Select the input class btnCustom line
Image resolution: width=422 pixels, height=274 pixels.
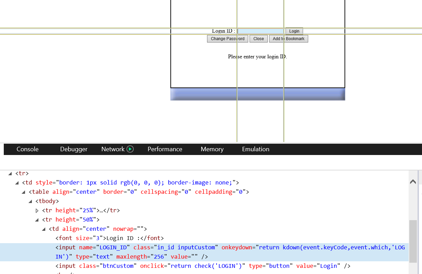pos(203,266)
